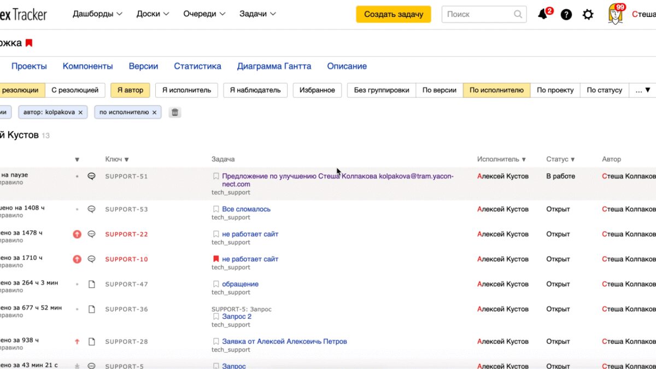Image resolution: width=656 pixels, height=369 pixels.
Task: Bookmark the 'Все сломалось' task
Action: click(x=216, y=209)
